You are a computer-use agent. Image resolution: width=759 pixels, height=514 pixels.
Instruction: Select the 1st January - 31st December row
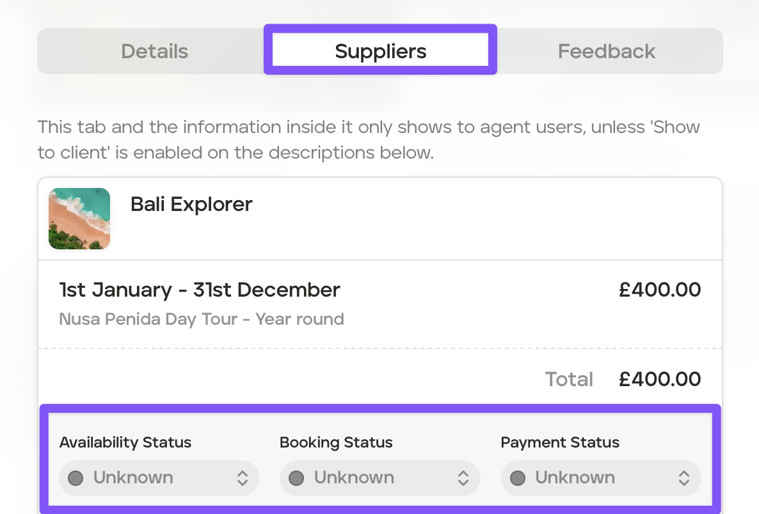pos(200,290)
